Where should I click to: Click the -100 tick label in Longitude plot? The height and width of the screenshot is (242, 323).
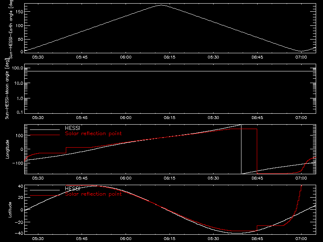pyautogui.click(x=18, y=163)
